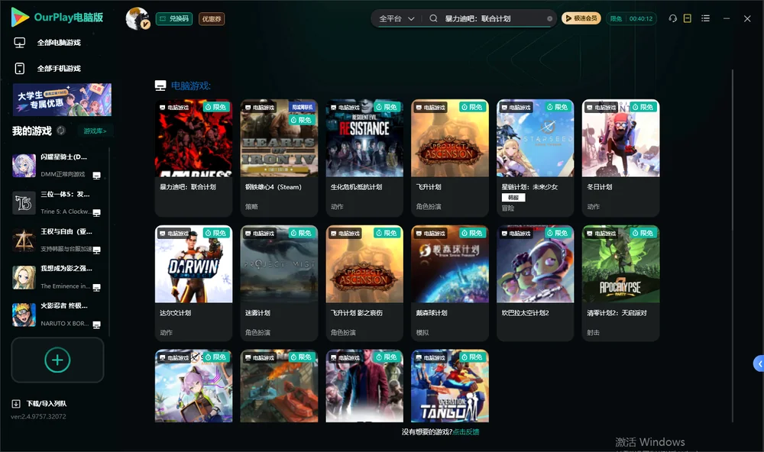Click the 点击反馈 feedback link

(466, 431)
